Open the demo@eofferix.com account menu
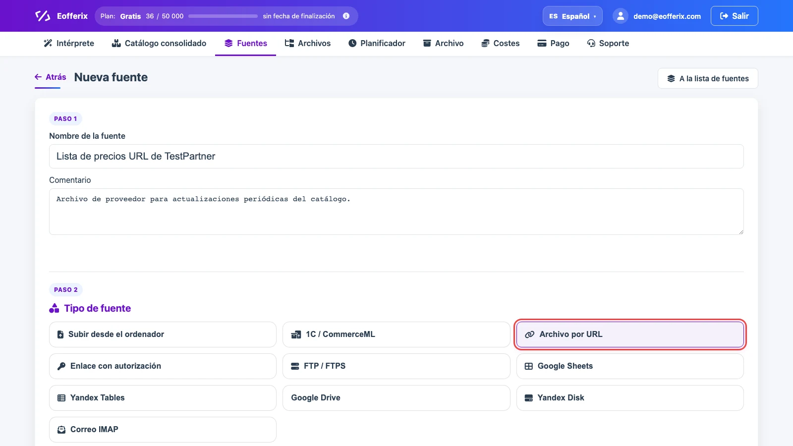This screenshot has width=793, height=446. click(x=657, y=16)
